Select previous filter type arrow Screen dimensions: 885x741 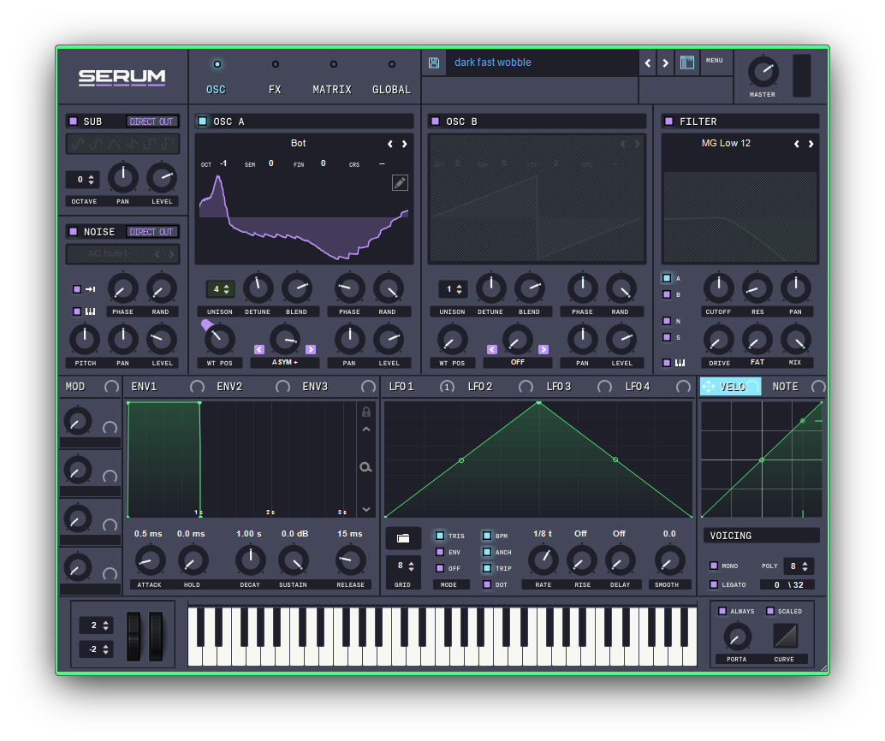(796, 144)
